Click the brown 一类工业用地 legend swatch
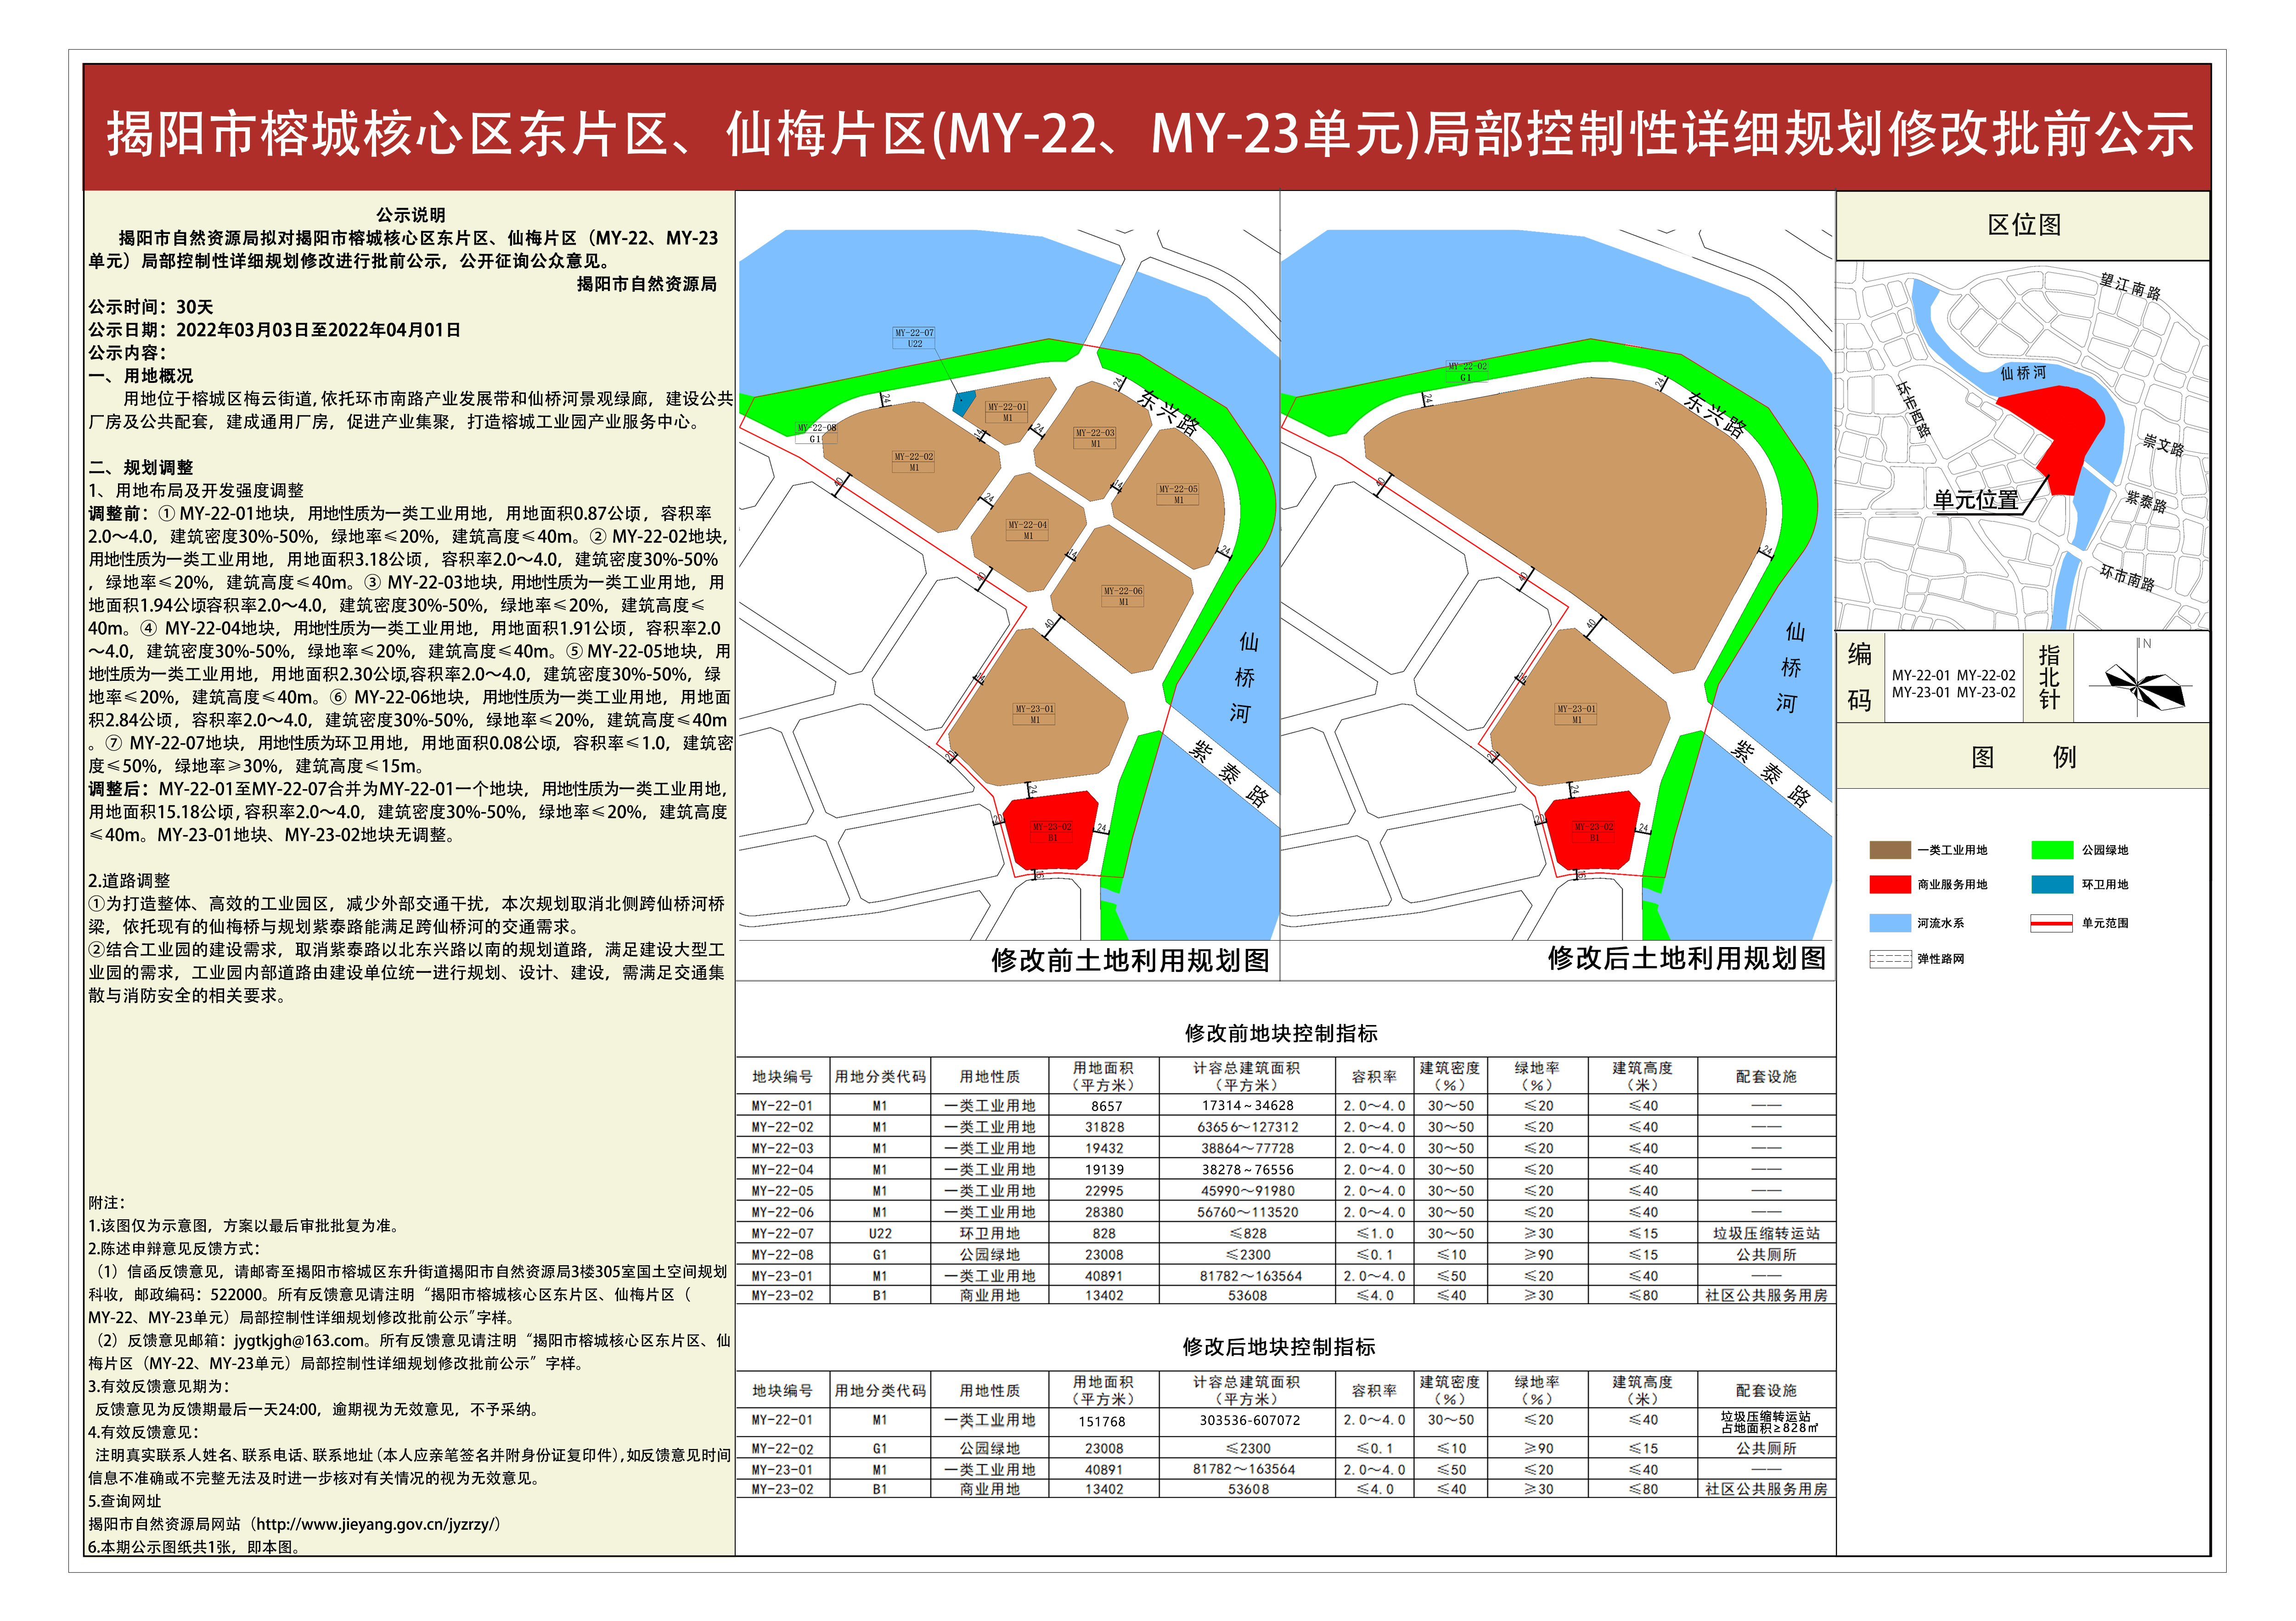 pos(1889,850)
